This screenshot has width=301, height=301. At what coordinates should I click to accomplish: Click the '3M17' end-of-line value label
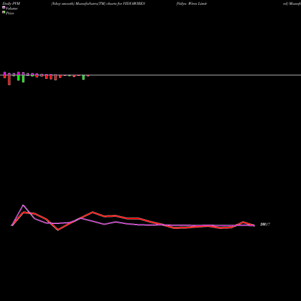click(265, 225)
